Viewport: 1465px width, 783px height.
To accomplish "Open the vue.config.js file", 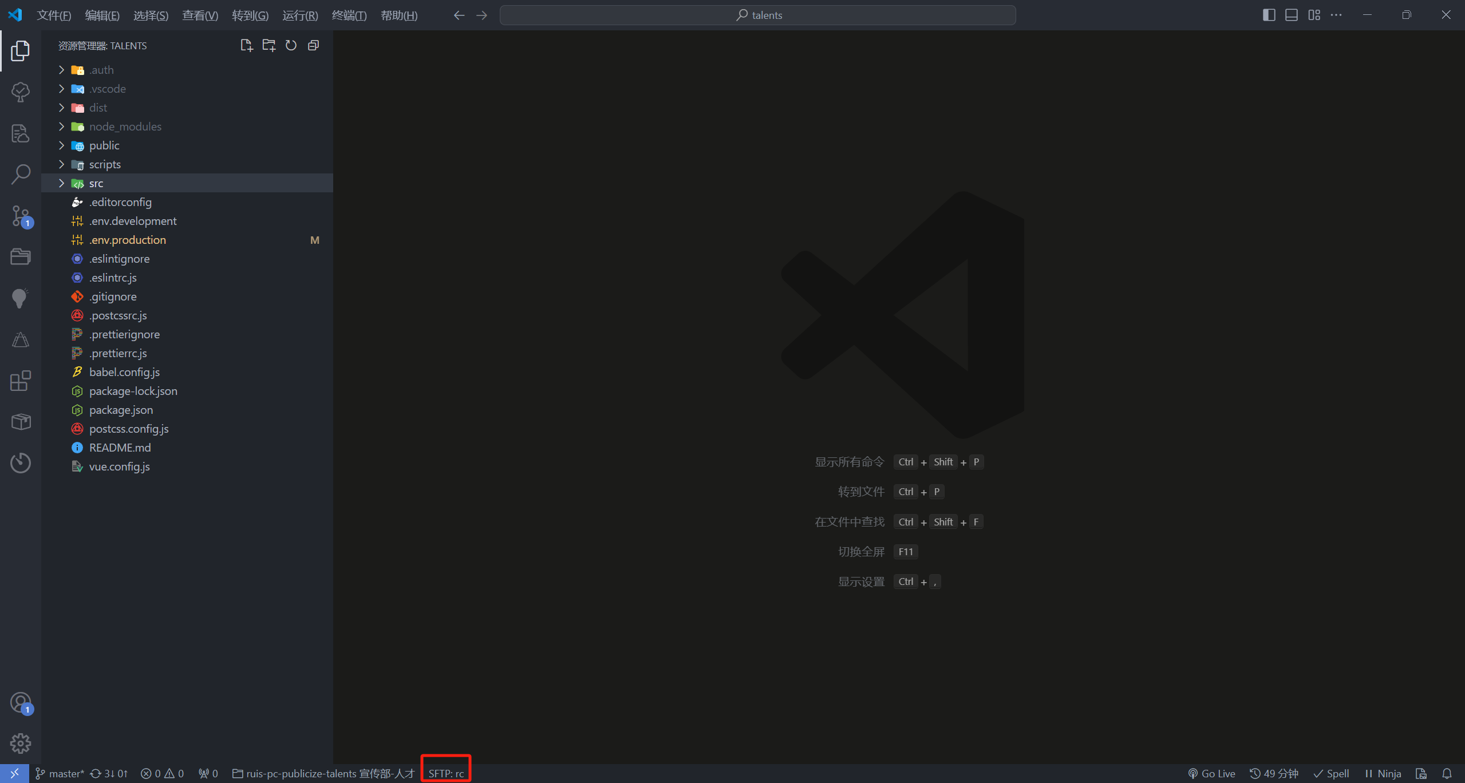I will 187,466.
